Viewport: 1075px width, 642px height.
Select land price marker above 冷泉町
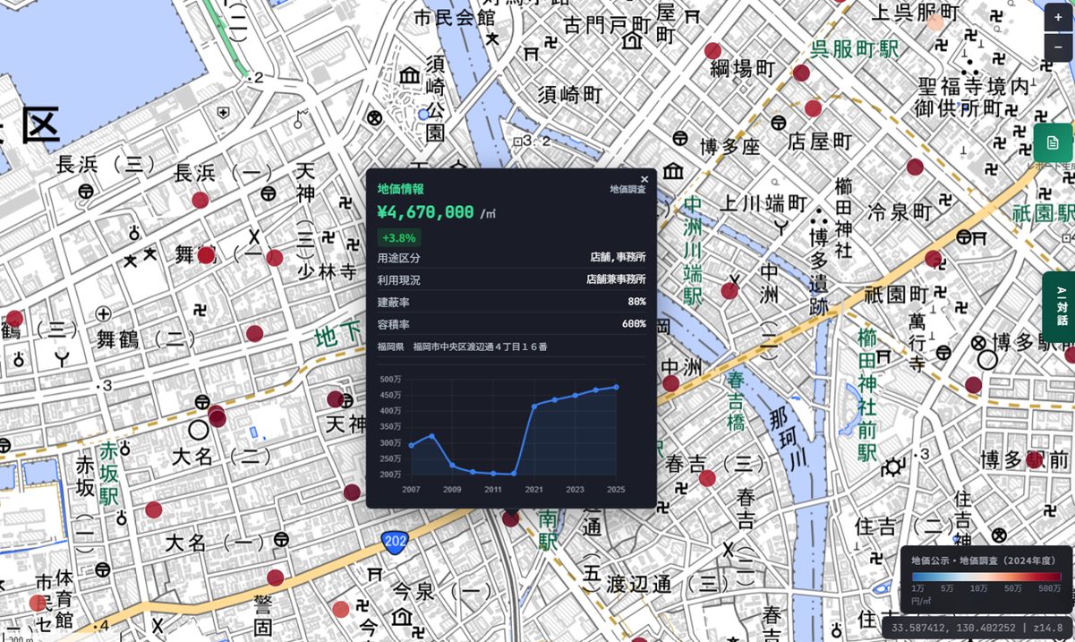915,167
